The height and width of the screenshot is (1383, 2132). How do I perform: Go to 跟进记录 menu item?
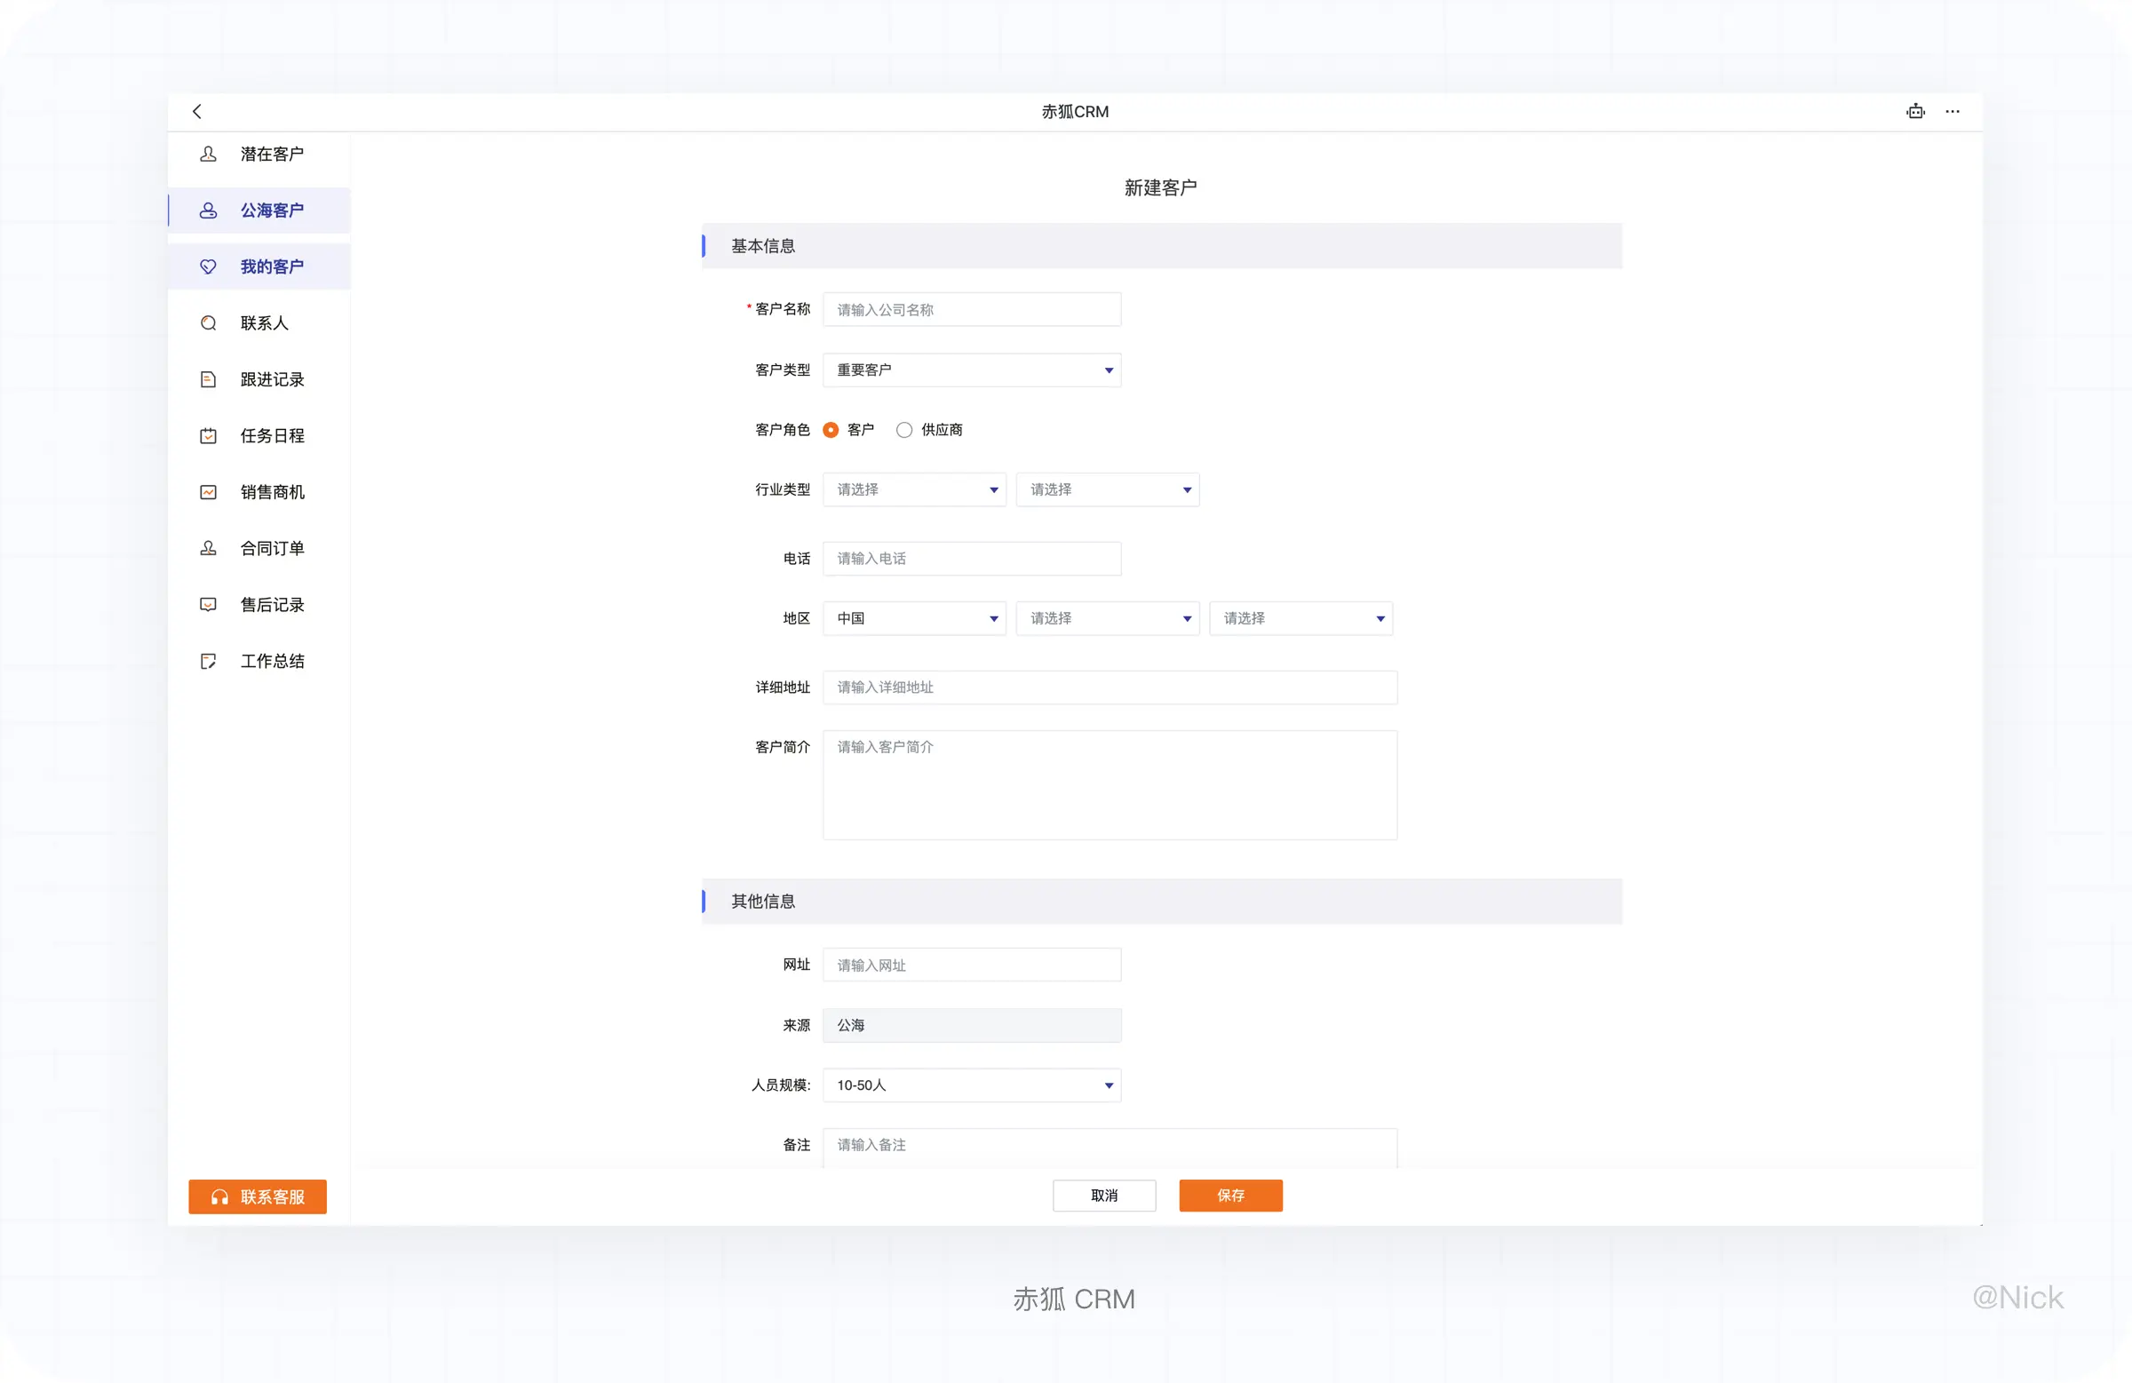[x=259, y=380]
